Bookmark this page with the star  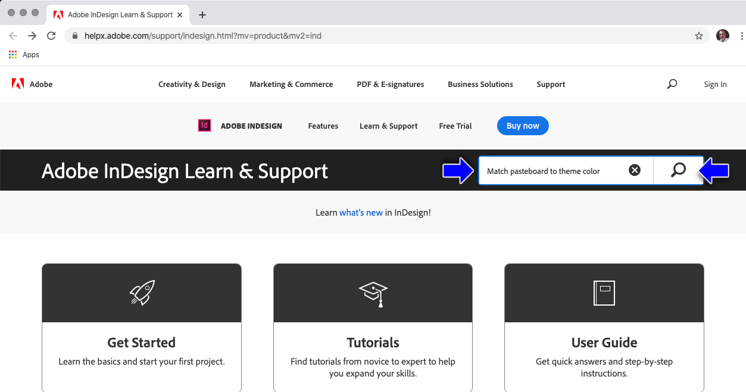coord(699,36)
